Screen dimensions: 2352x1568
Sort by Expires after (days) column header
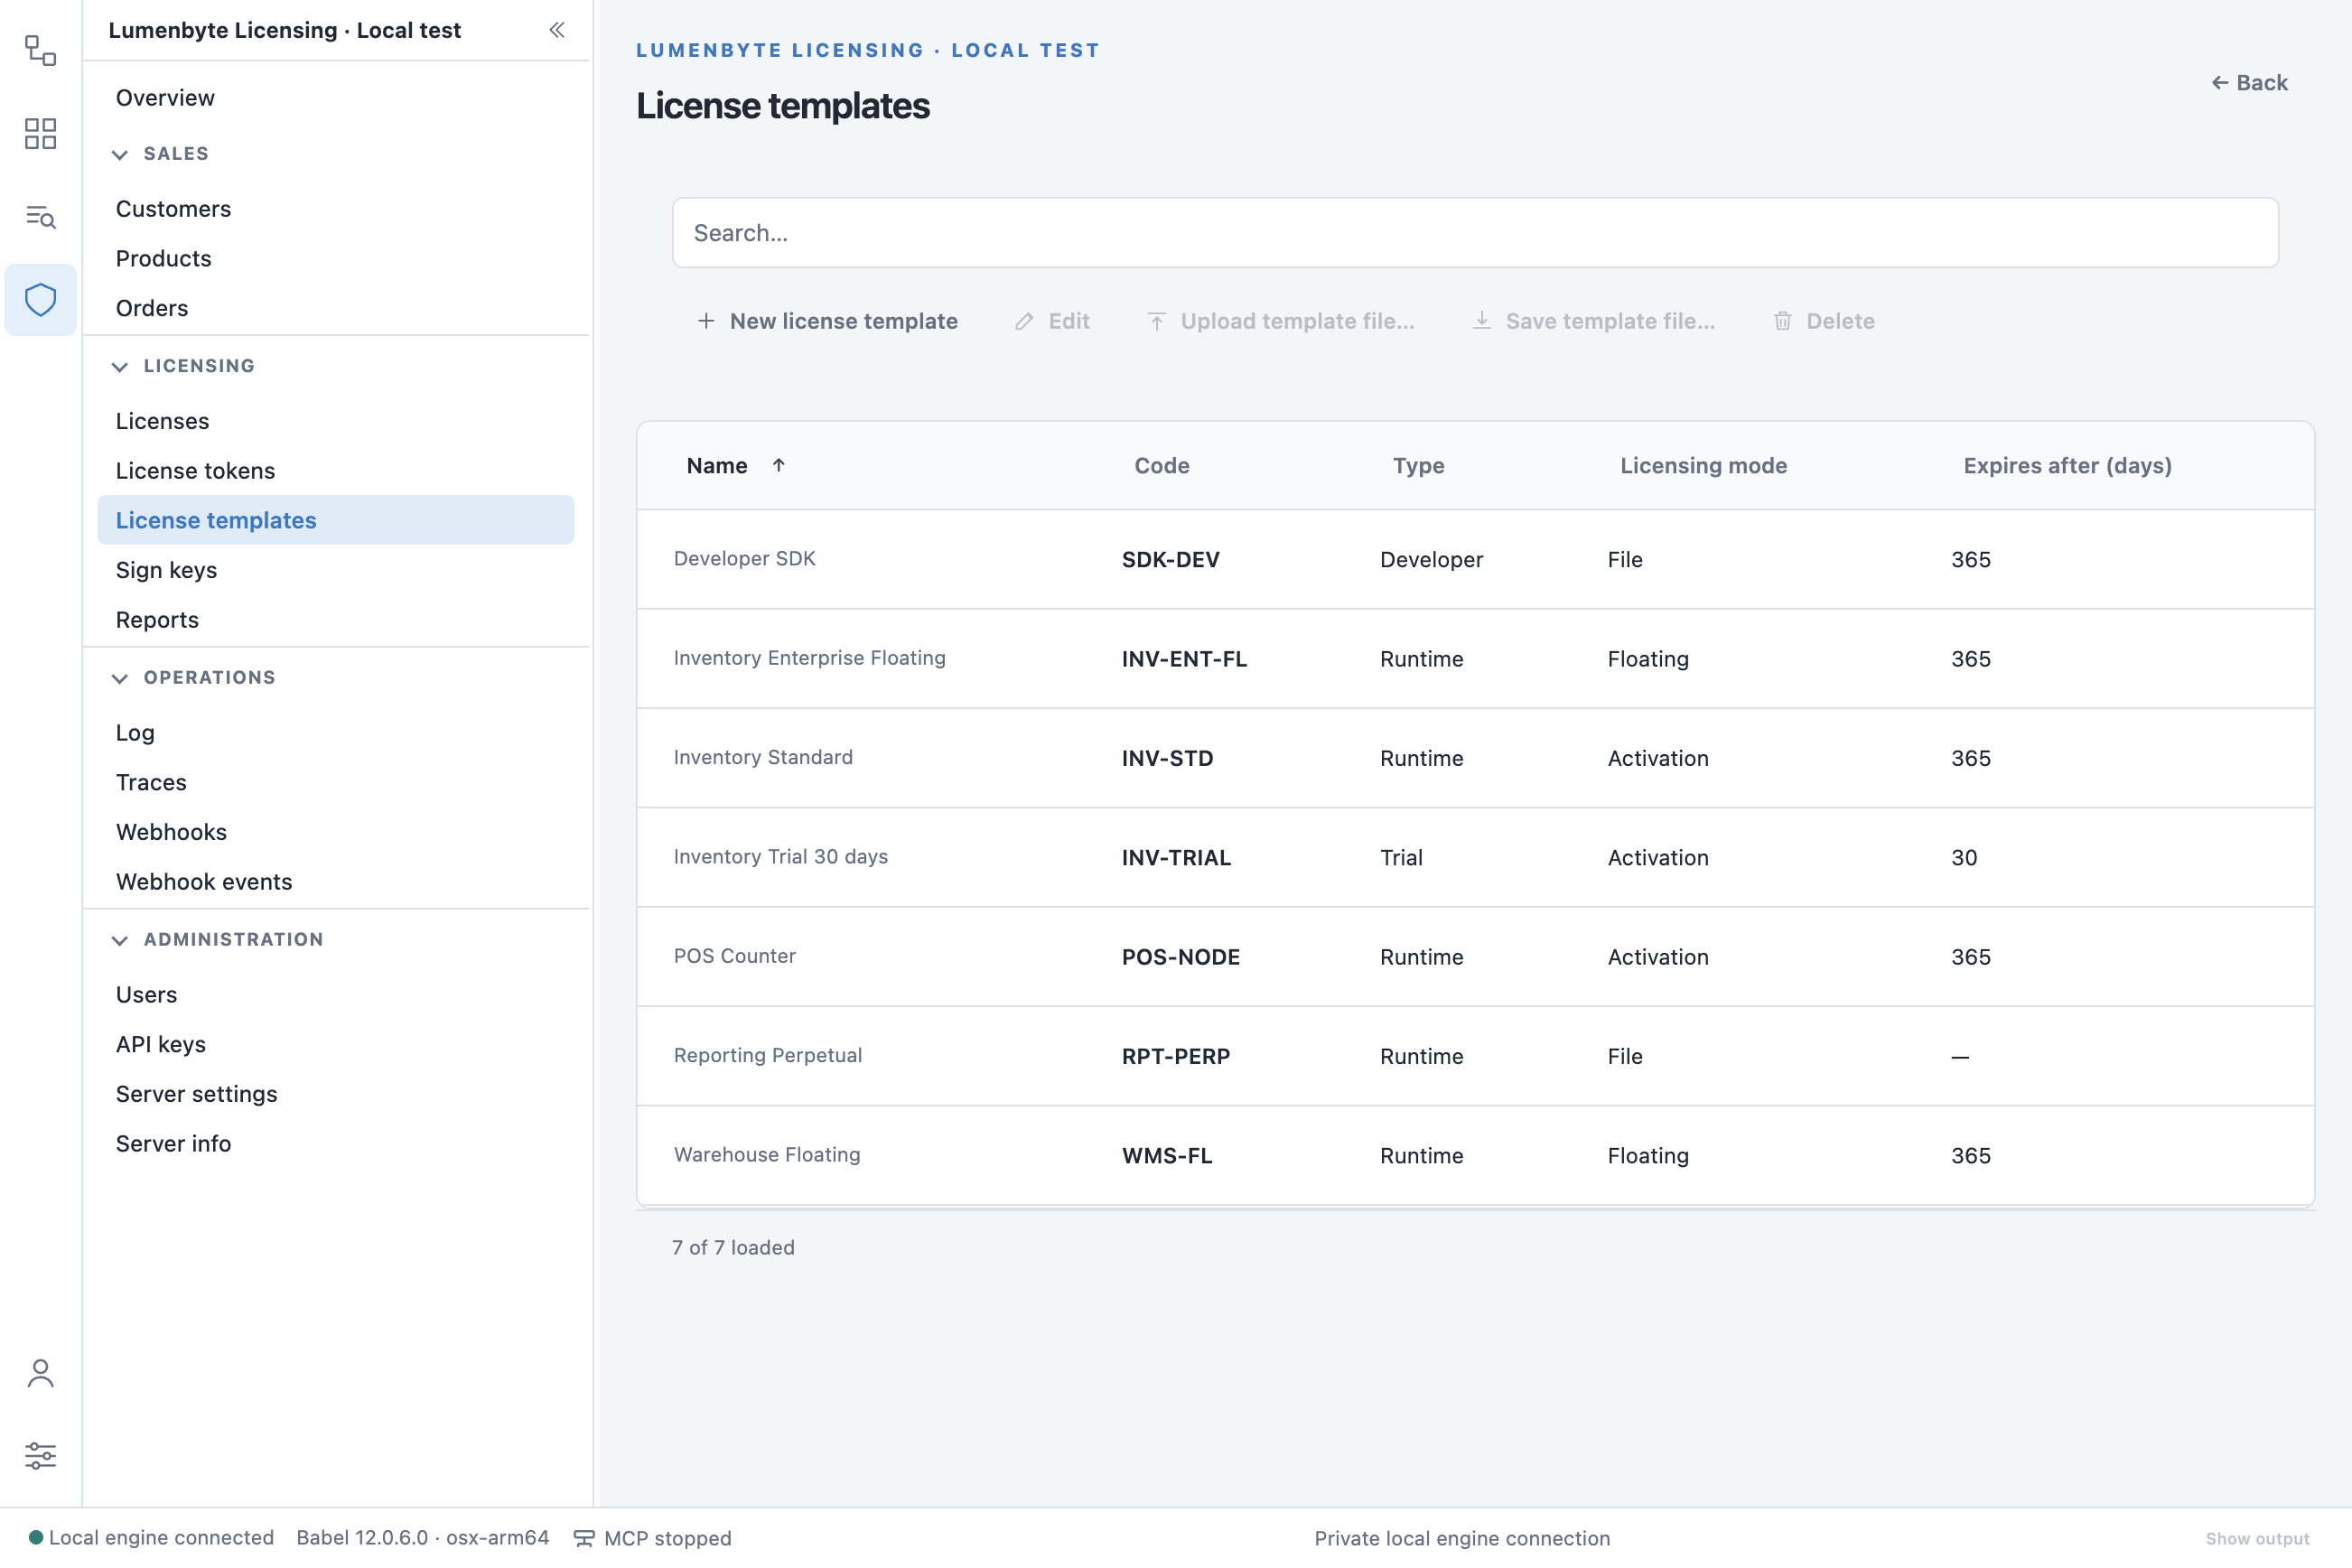pos(2067,466)
